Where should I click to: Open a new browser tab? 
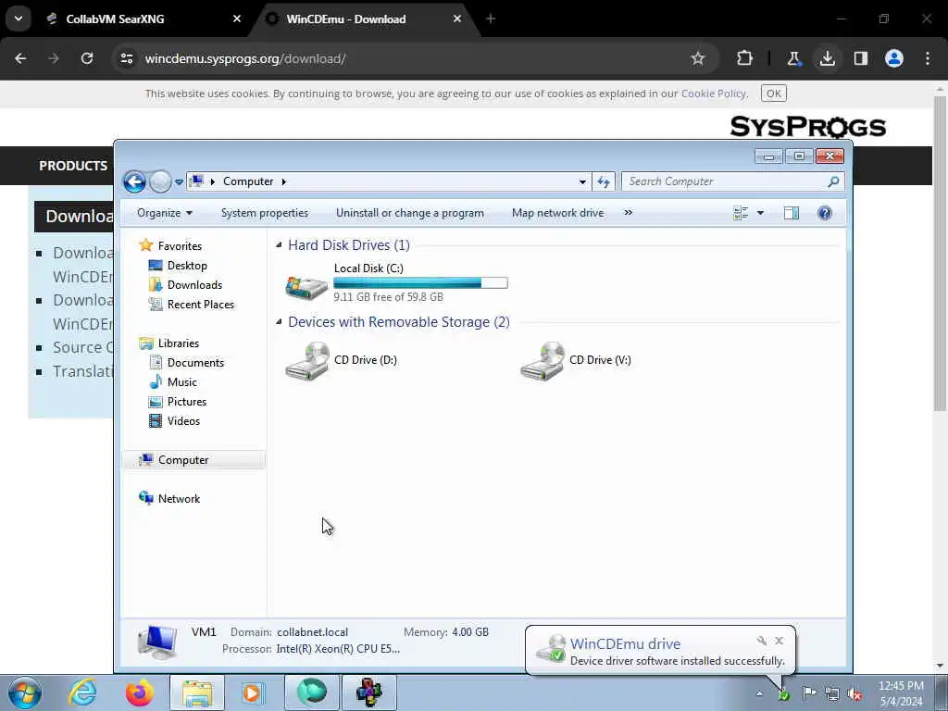click(x=491, y=19)
